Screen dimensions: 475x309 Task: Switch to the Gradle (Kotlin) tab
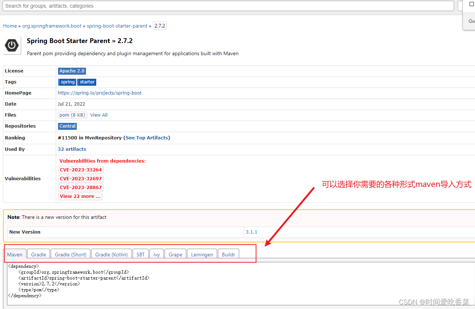pos(111,254)
